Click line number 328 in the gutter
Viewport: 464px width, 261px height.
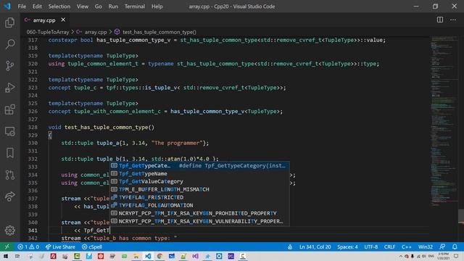tap(33, 128)
